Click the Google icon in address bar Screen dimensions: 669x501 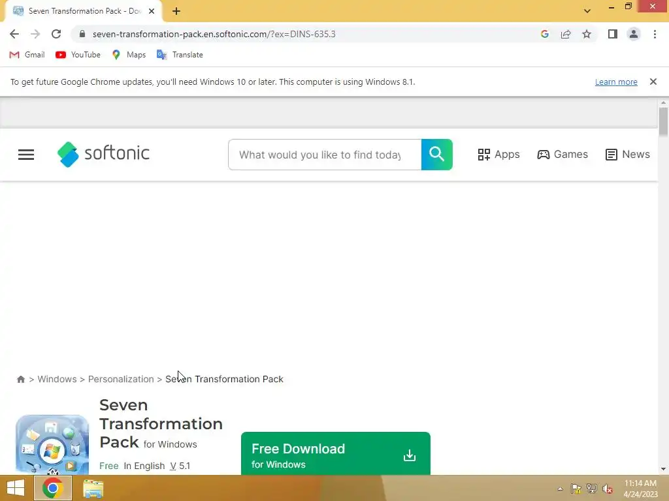coord(544,34)
